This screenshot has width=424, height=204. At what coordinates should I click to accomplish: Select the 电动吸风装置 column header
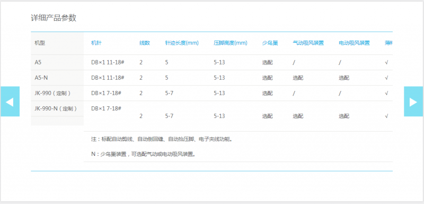(354, 43)
